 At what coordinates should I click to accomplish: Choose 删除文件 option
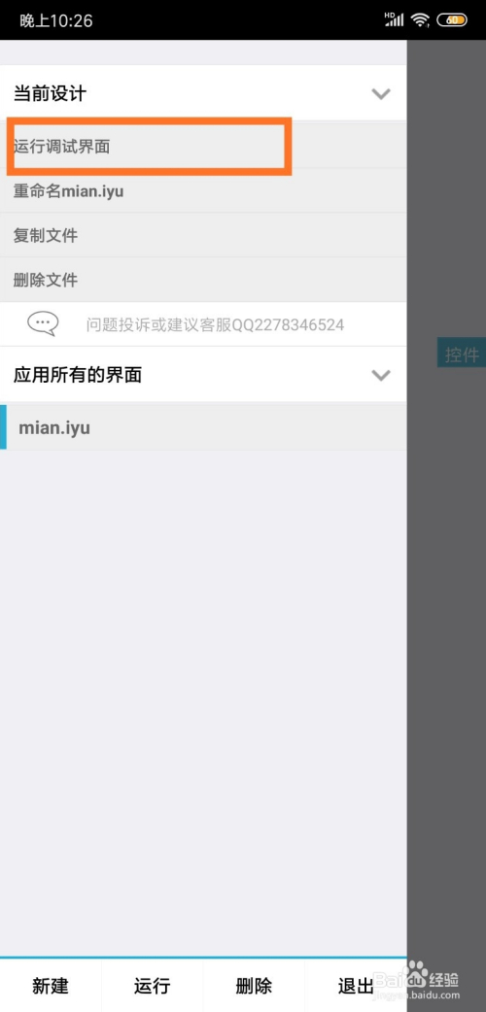tap(203, 280)
